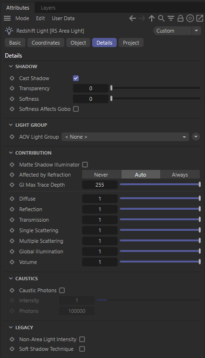Click keyframe diamond next to Transparency

tap(12, 88)
